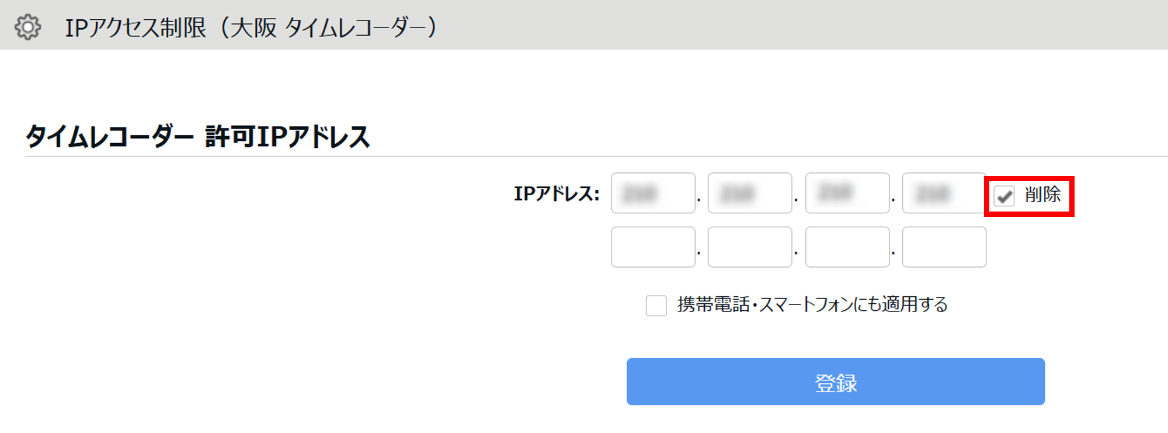
Task: Click the dot separator after the first saved octet
Action: click(x=699, y=200)
